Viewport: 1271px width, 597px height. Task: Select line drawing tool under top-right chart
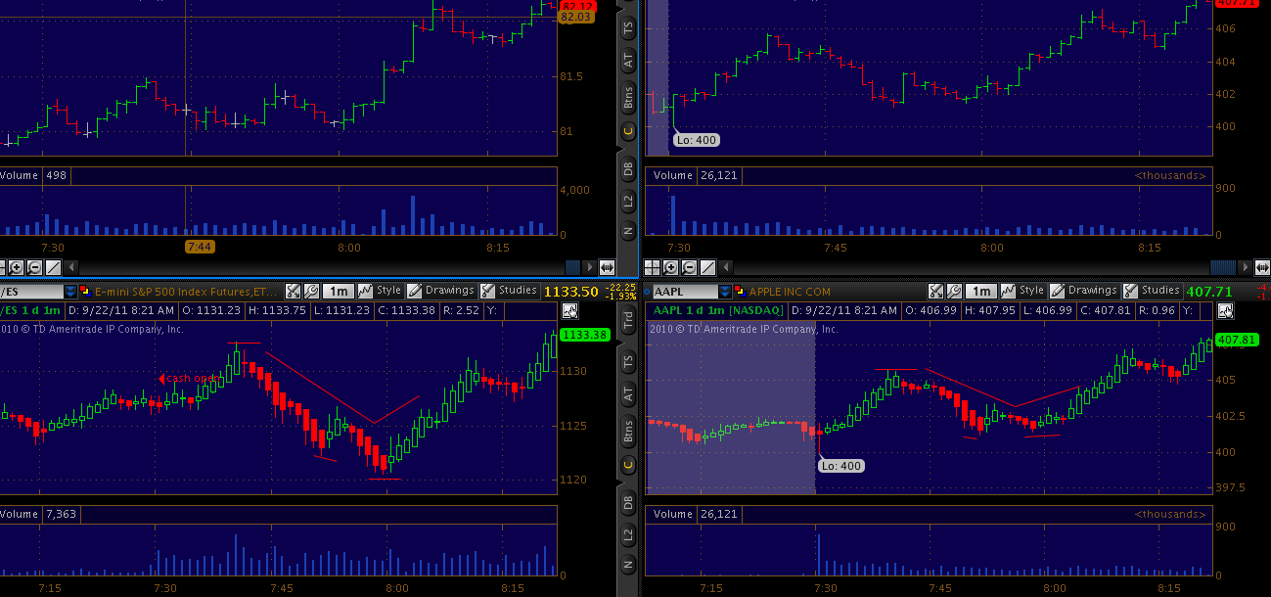click(707, 267)
